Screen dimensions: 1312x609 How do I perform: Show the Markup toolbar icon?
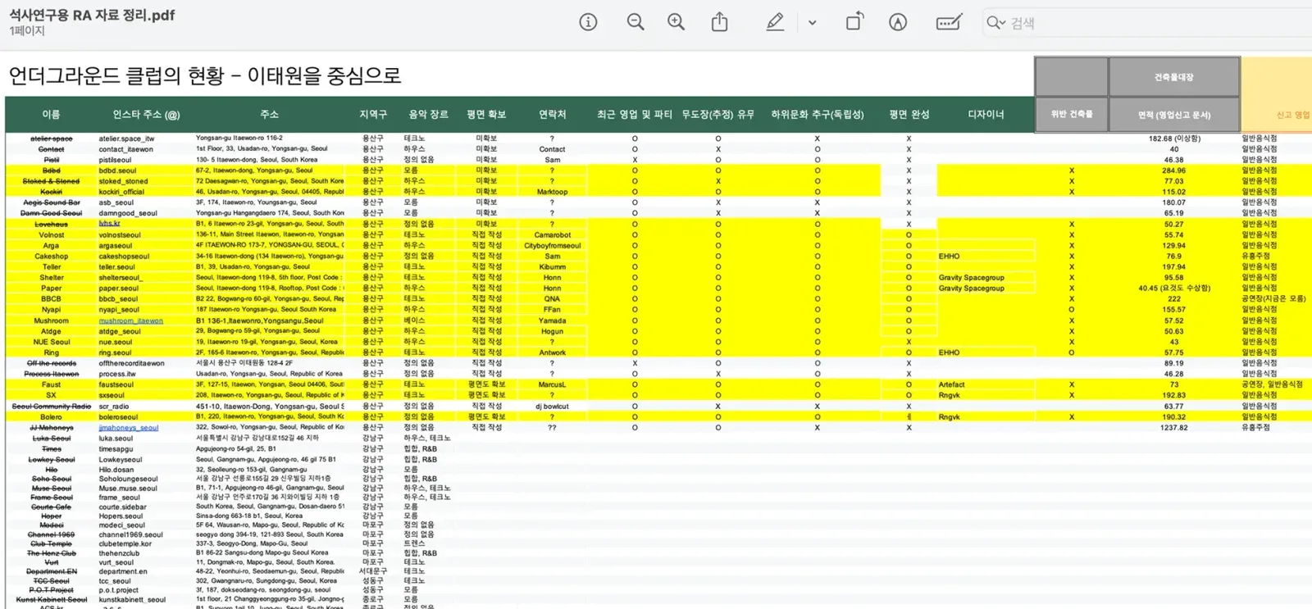(898, 22)
